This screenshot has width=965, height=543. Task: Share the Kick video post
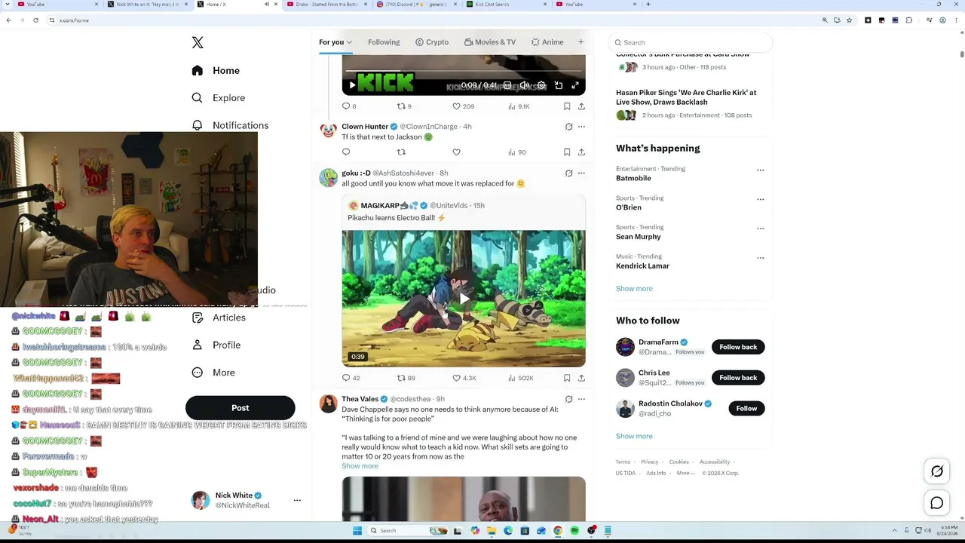click(581, 106)
